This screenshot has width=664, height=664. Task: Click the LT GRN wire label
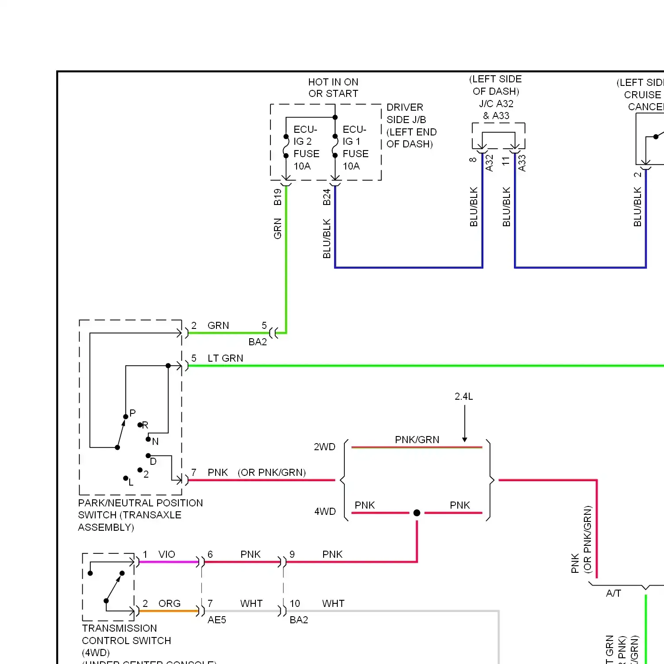tap(225, 358)
